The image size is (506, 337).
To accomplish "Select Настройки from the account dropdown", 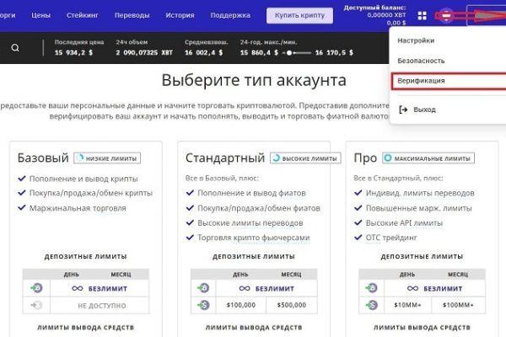I will click(415, 40).
